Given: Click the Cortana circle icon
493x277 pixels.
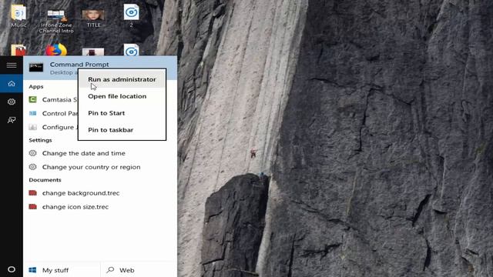Looking at the screenshot, I should 12,269.
